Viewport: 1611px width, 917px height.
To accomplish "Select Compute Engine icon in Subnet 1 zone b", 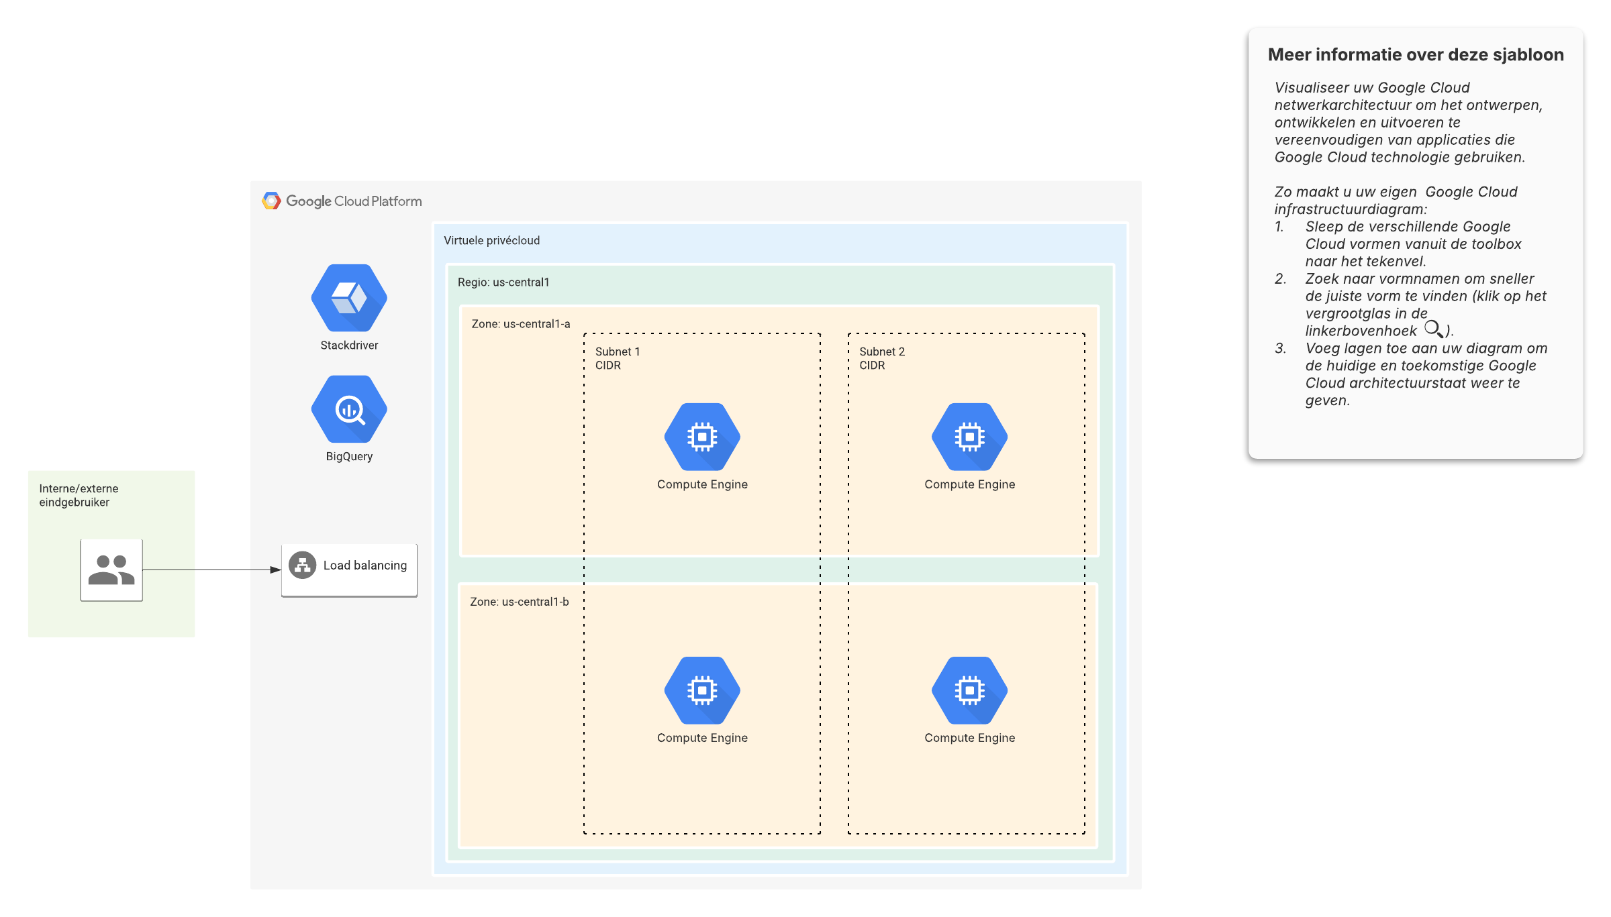I will point(702,690).
